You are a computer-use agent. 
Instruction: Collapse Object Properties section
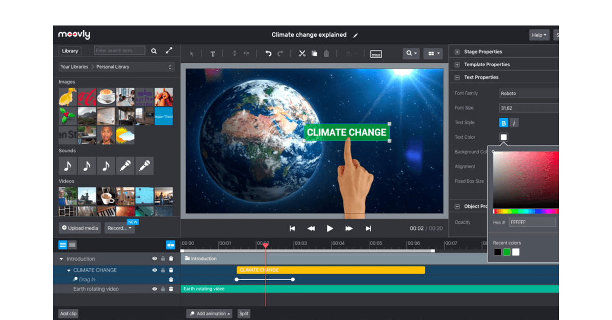pyautogui.click(x=457, y=206)
